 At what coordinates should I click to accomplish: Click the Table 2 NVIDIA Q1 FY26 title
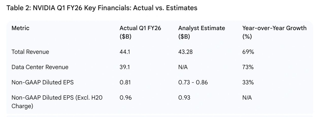(x=102, y=8)
